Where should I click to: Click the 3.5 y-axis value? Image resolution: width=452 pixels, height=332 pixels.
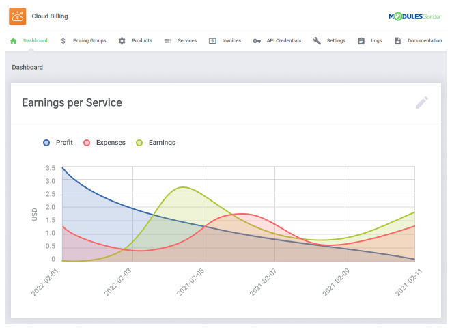pos(50,168)
